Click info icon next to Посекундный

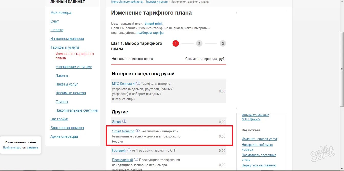click(136, 159)
